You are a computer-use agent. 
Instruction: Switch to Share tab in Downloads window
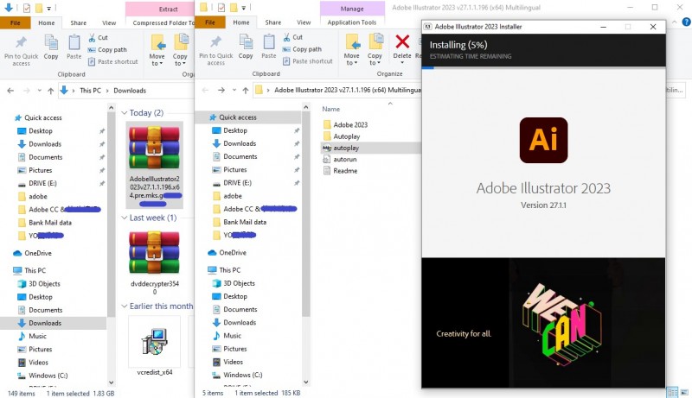[x=79, y=23]
